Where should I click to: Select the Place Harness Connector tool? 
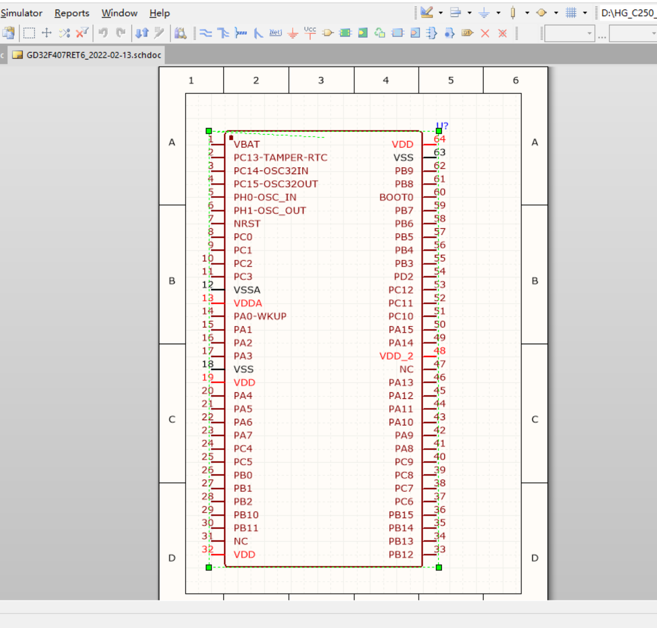[397, 33]
